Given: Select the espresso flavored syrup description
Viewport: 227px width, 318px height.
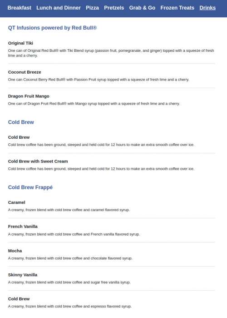Looking at the screenshot, I should pos(70,306).
